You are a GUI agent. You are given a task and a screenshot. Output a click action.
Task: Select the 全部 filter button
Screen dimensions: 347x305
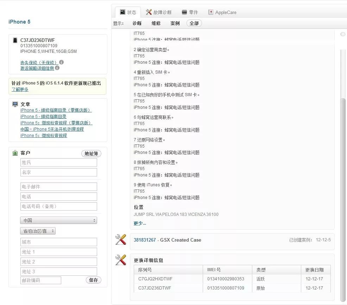[x=194, y=23]
